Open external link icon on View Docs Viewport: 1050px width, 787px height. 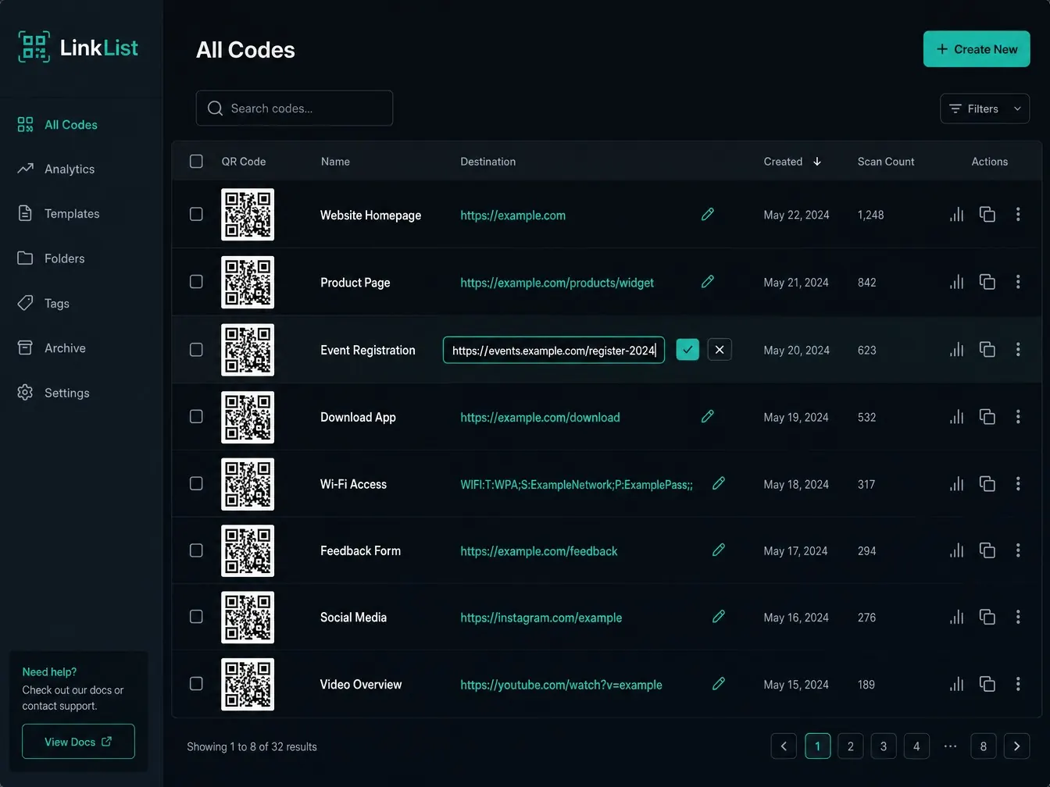(x=107, y=742)
